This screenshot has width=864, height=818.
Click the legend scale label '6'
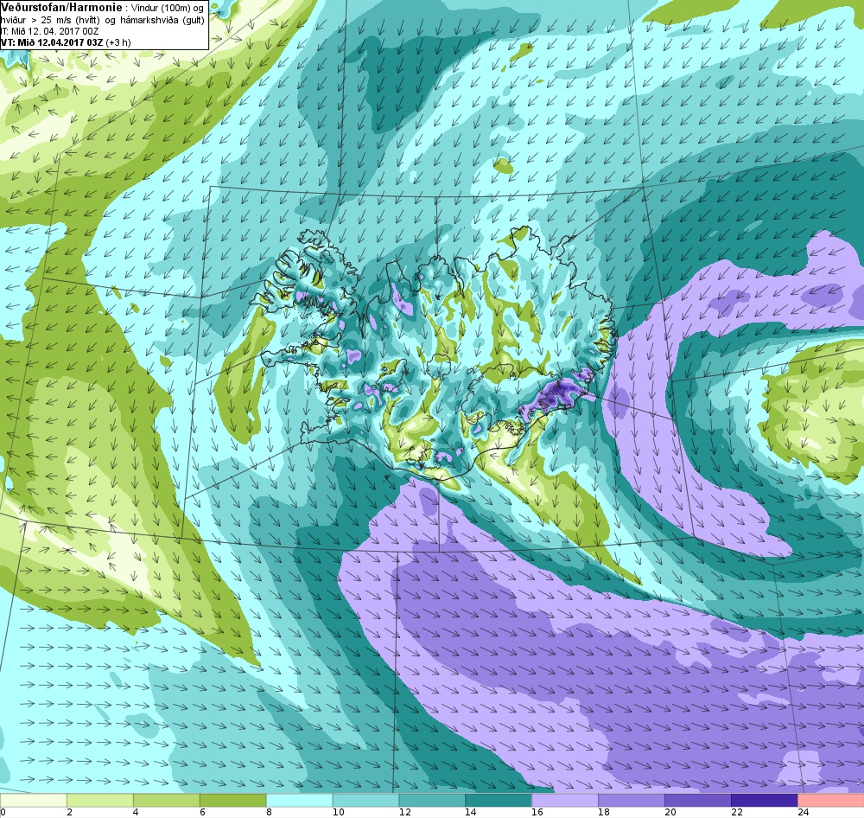tap(202, 811)
